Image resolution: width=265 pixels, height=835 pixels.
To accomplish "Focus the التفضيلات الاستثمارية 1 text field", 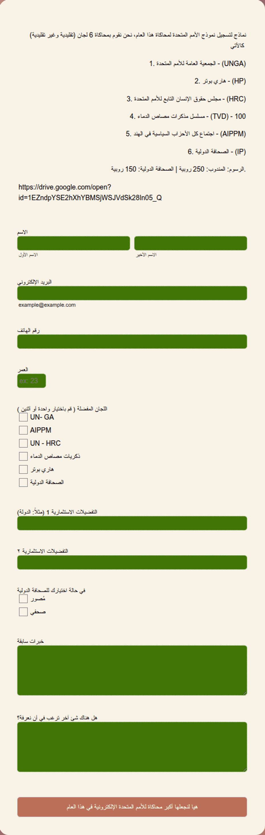I will pyautogui.click(x=132, y=523).
